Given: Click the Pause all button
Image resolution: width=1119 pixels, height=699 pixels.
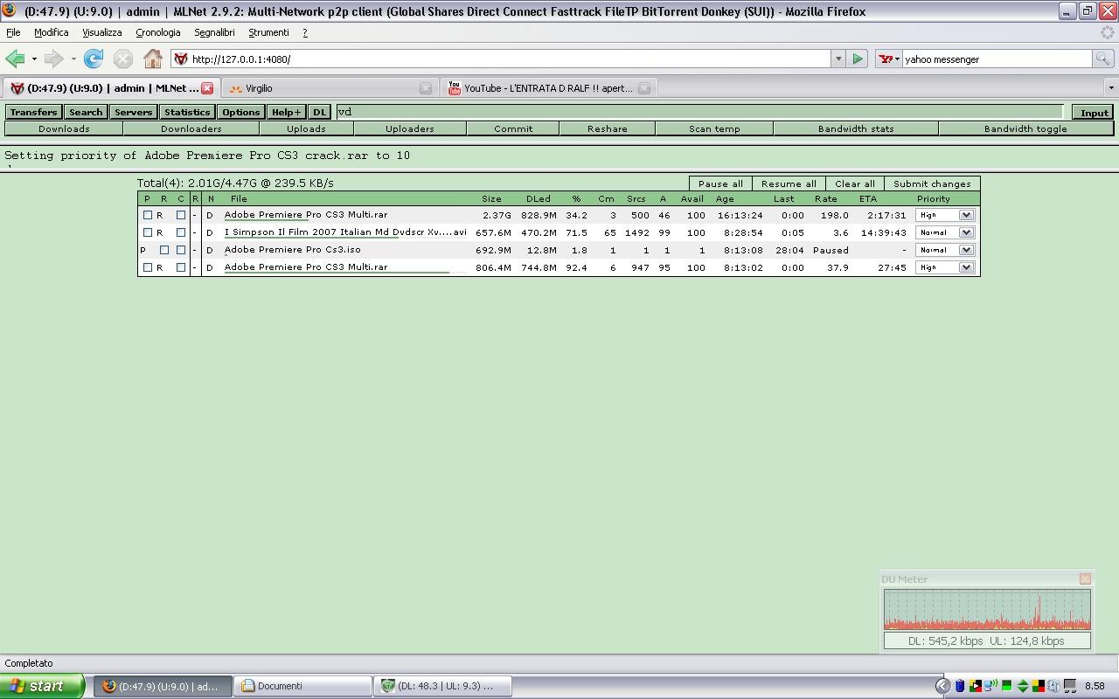Looking at the screenshot, I should pos(720,183).
